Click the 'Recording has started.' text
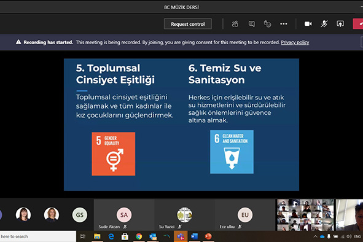Screen dimensions: 363x242 coord(48,42)
